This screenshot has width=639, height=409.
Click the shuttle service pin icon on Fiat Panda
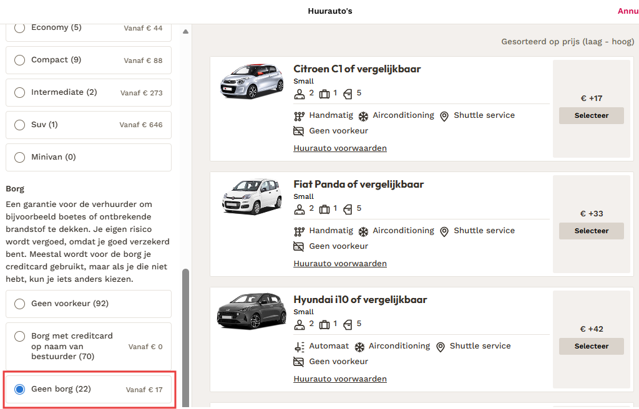[x=444, y=232]
